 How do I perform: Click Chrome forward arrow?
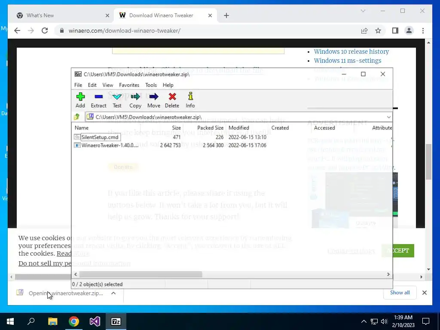click(31, 31)
